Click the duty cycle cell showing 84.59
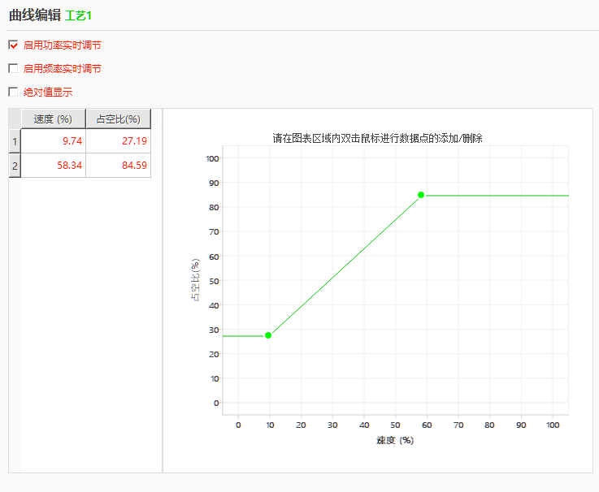 pos(118,165)
